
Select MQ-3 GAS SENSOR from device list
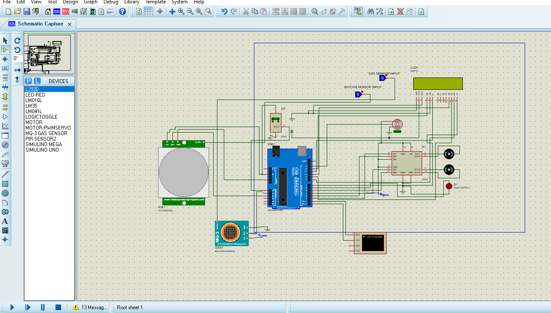tap(46, 133)
